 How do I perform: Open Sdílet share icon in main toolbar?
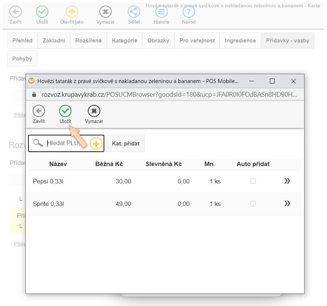[134, 12]
